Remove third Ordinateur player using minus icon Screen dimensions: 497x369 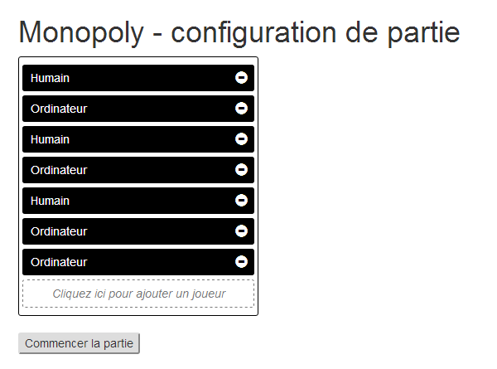[x=242, y=231]
